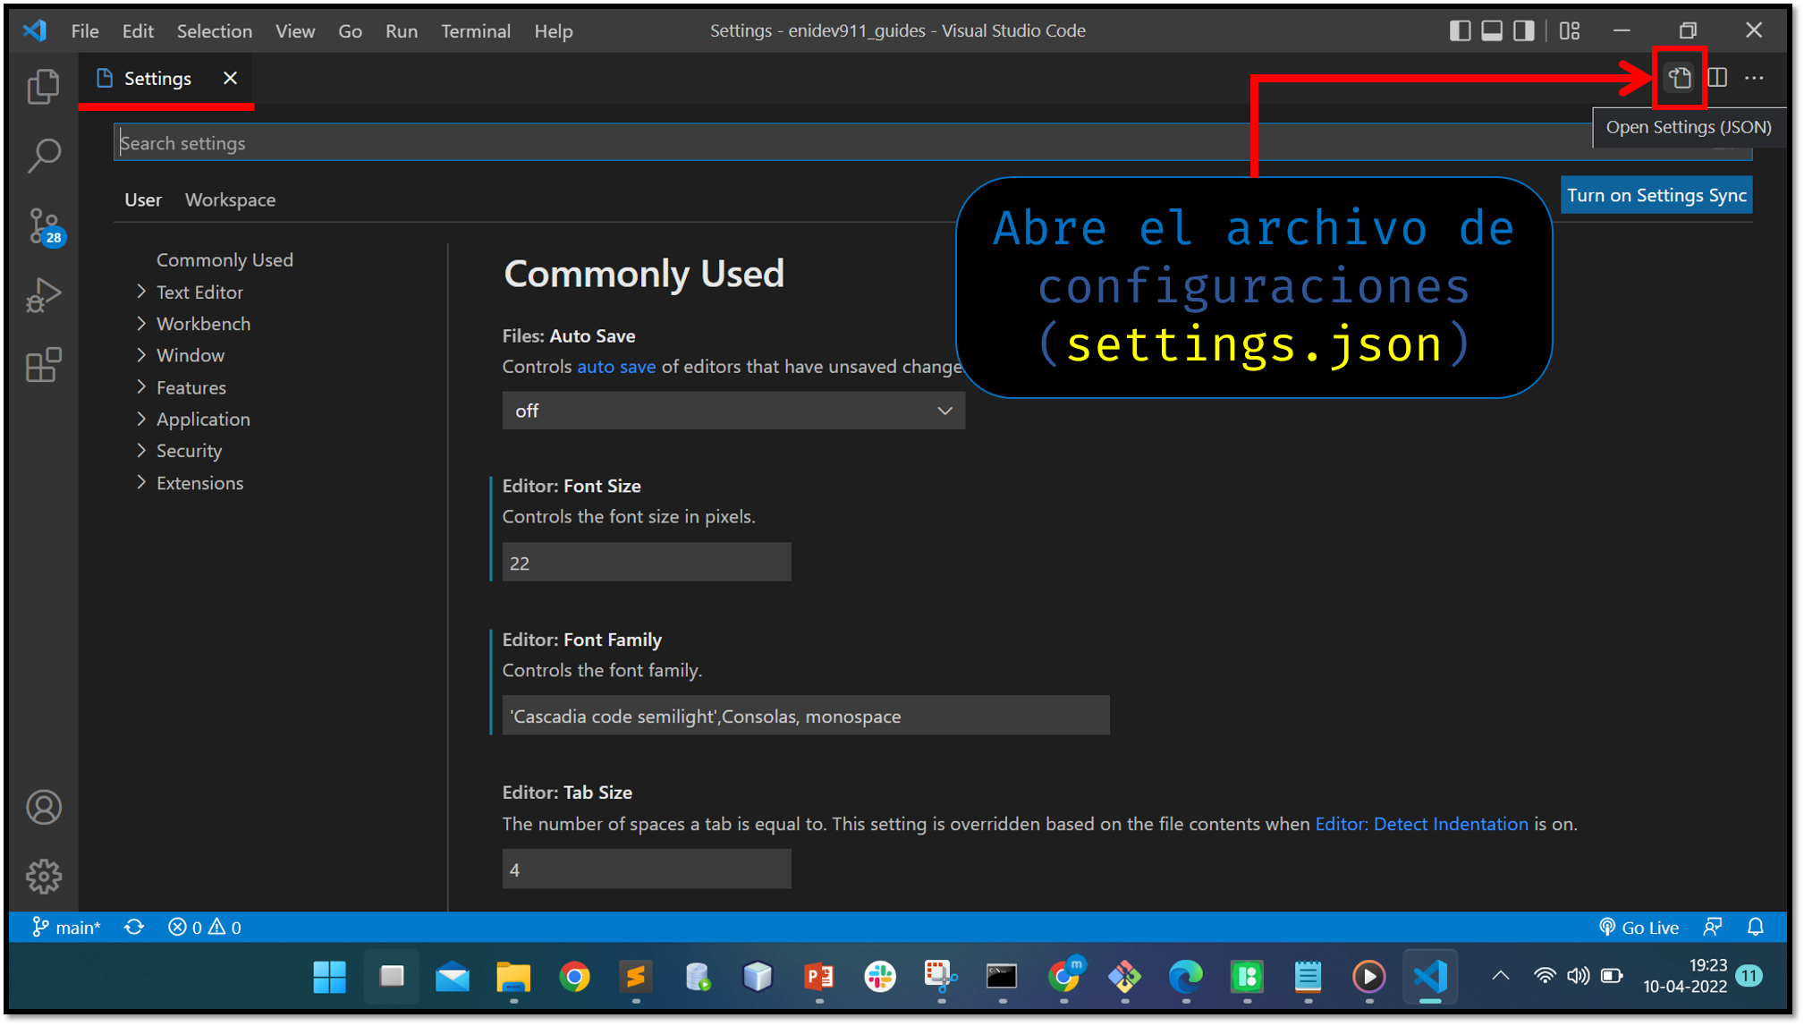Open the More Actions ellipsis menu

point(1754,78)
